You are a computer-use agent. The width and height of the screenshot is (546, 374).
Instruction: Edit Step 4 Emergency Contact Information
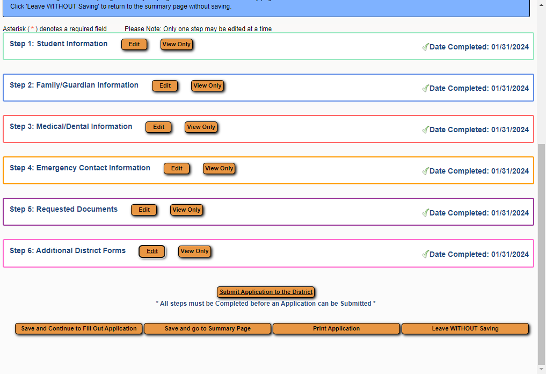click(177, 168)
